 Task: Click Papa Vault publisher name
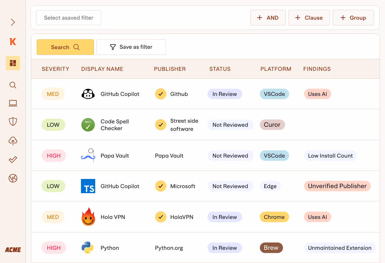[169, 156]
